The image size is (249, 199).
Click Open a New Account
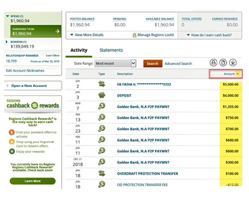coord(29,86)
